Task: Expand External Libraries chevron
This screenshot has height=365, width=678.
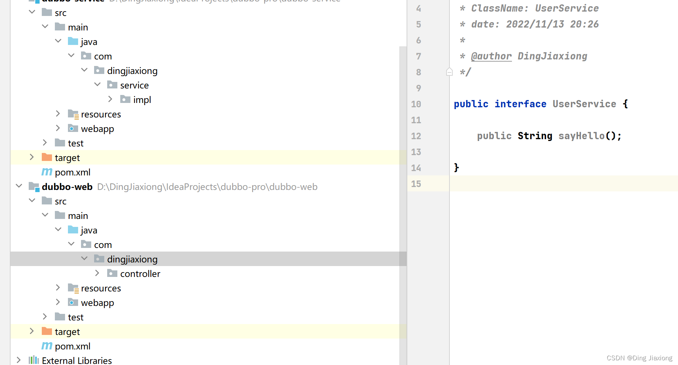Action: [19, 360]
